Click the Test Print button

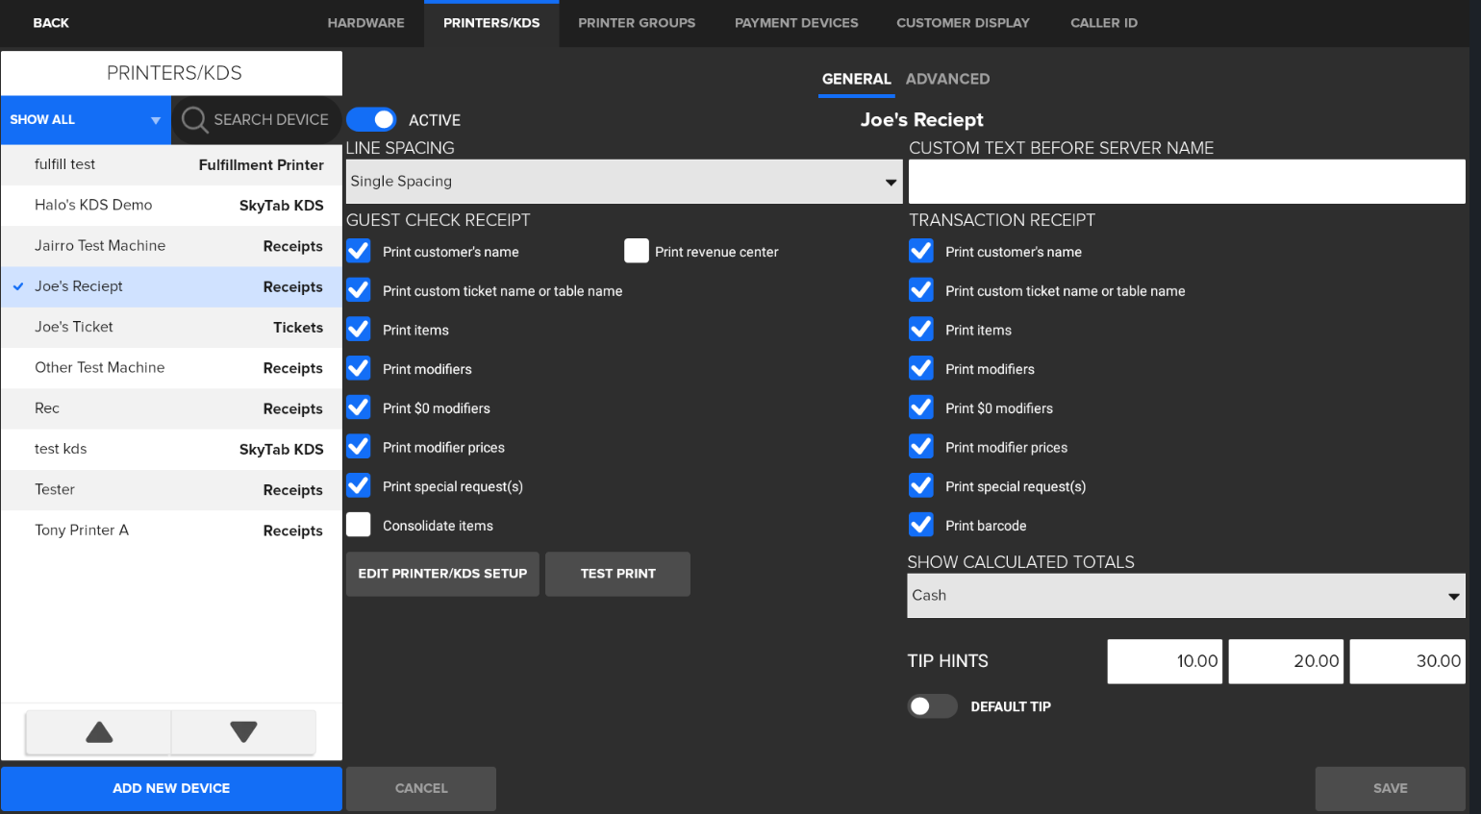[617, 574]
